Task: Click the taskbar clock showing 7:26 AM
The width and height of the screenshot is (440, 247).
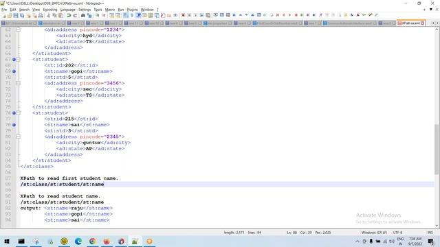Action: [x=415, y=242]
